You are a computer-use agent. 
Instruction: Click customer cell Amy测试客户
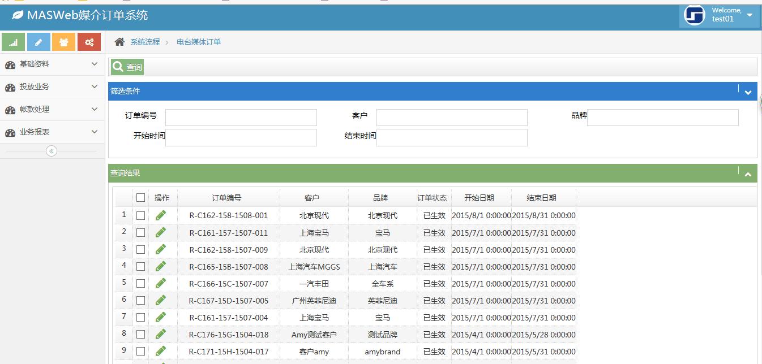coord(314,335)
